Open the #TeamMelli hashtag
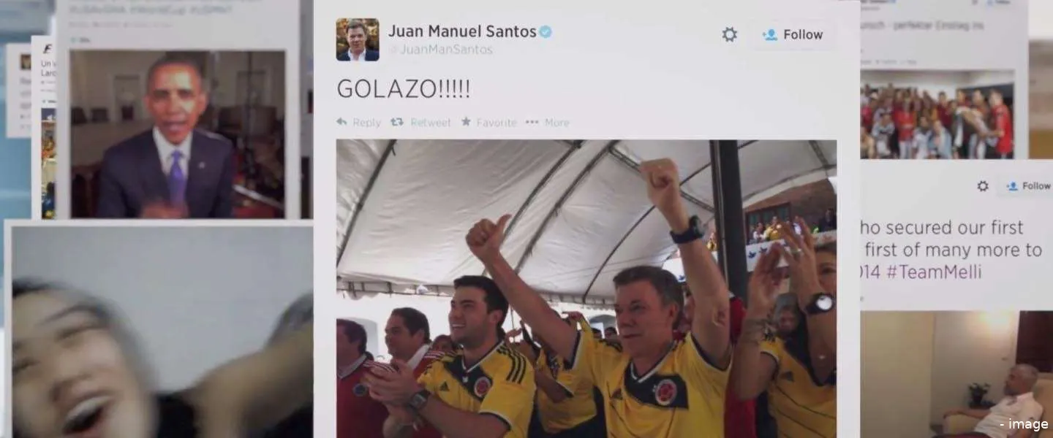This screenshot has height=438, width=1053. [937, 273]
